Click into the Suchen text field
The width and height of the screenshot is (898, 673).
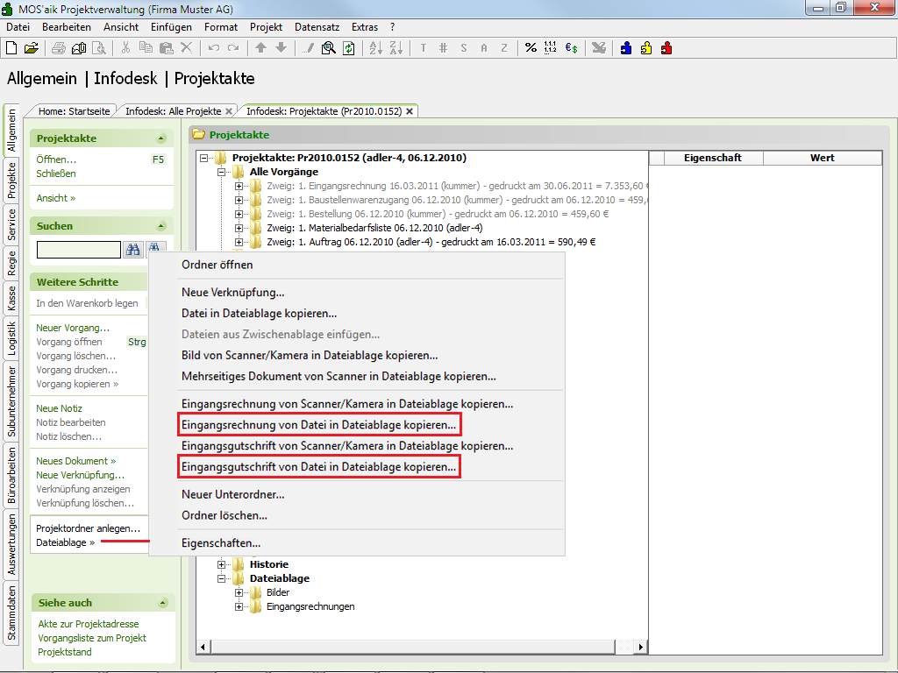click(x=78, y=250)
